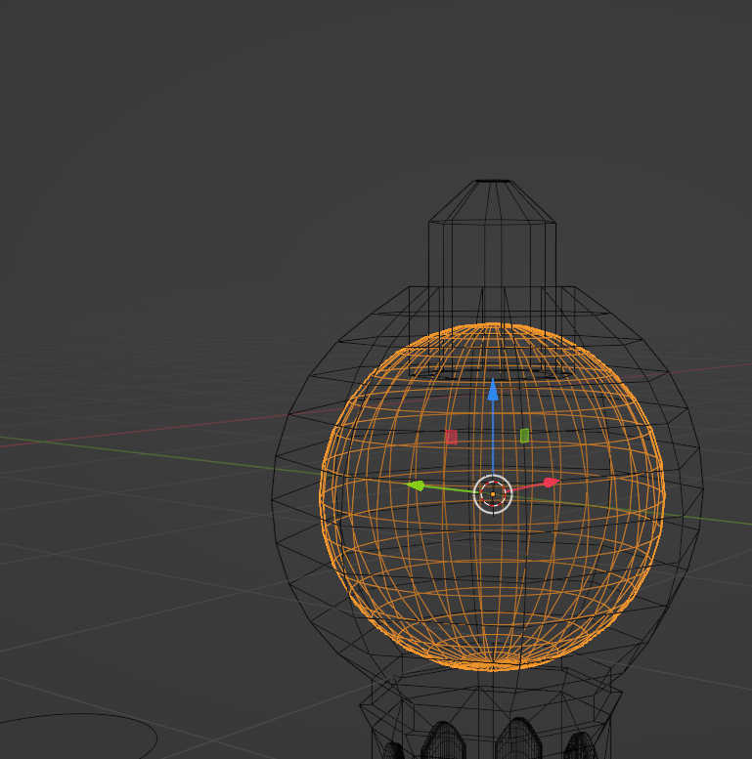Select the collar base below the sphere
The image size is (752, 759).
[492, 698]
